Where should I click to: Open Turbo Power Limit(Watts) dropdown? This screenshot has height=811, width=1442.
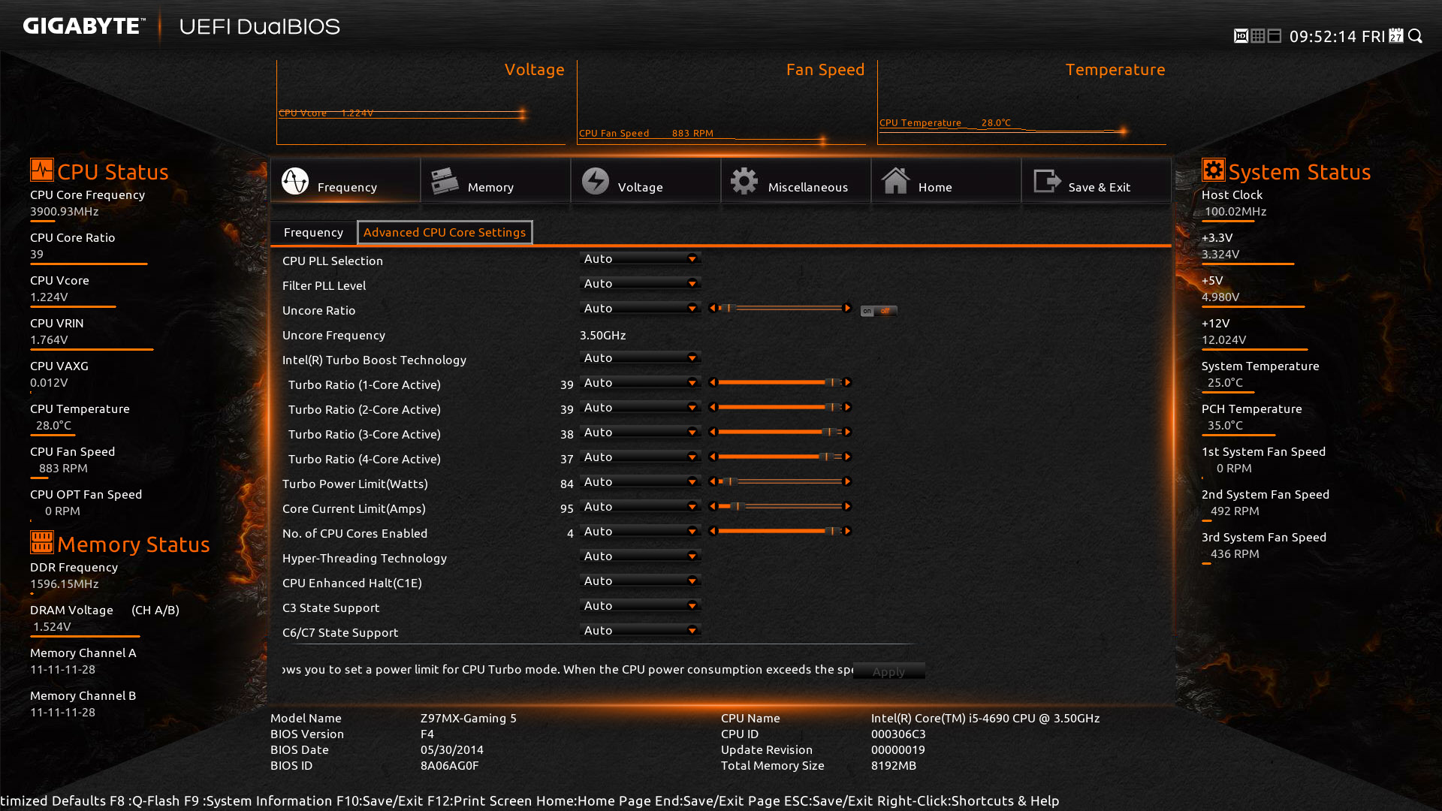tap(640, 482)
